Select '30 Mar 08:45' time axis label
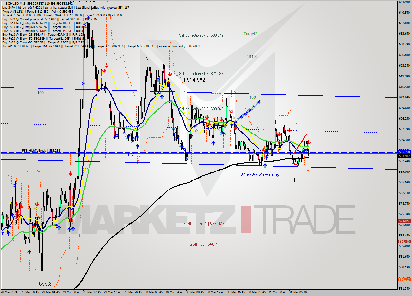 pyautogui.click(x=195, y=292)
